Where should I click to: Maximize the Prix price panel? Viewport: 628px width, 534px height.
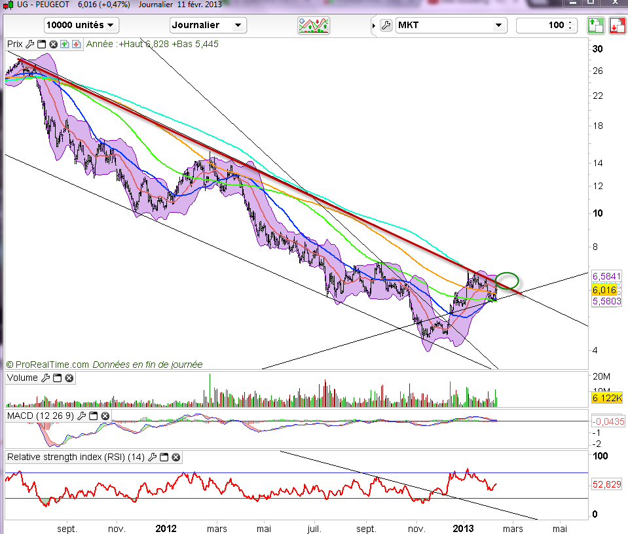pyautogui.click(x=42, y=44)
